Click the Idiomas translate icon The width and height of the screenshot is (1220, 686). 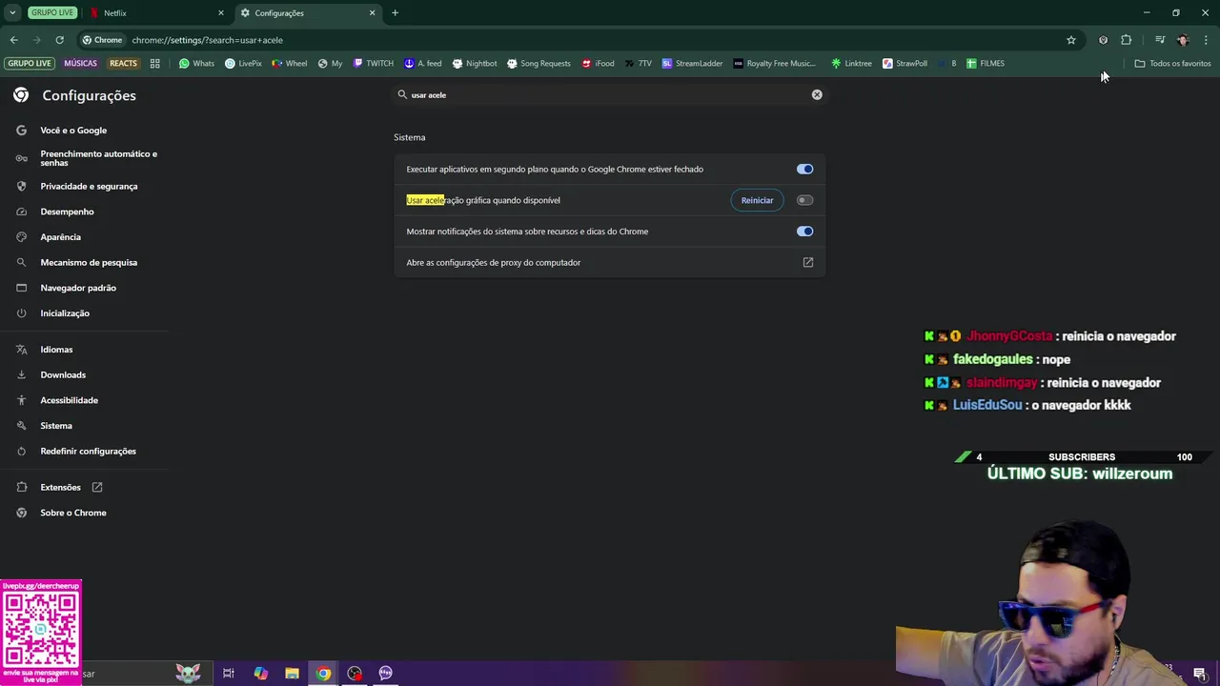tap(21, 350)
